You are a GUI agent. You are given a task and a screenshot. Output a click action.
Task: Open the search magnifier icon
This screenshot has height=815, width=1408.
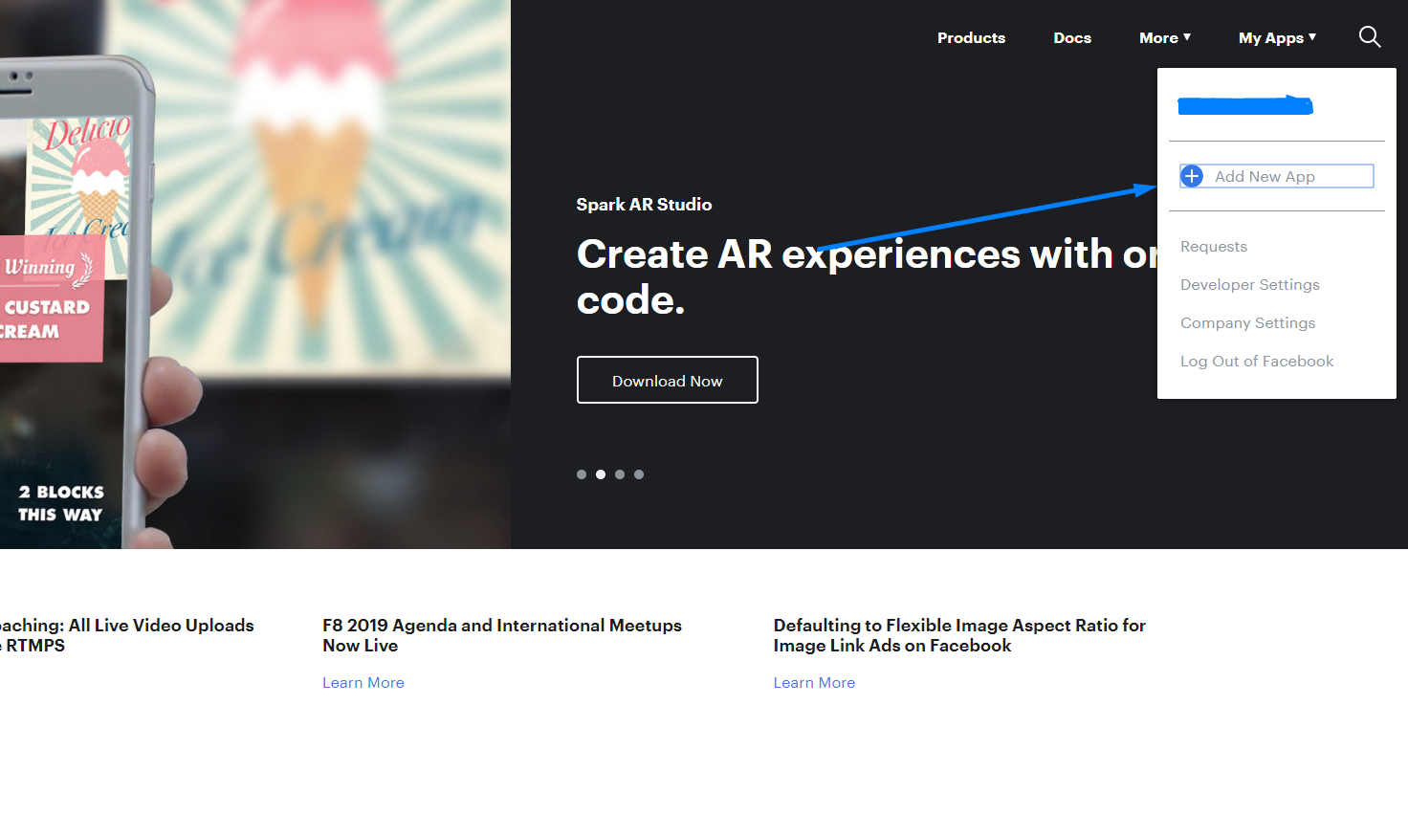(x=1370, y=37)
